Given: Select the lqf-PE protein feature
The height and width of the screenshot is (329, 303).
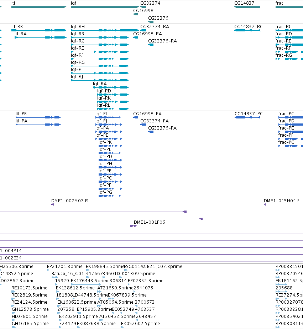Looking at the screenshot, I should point(109,139).
